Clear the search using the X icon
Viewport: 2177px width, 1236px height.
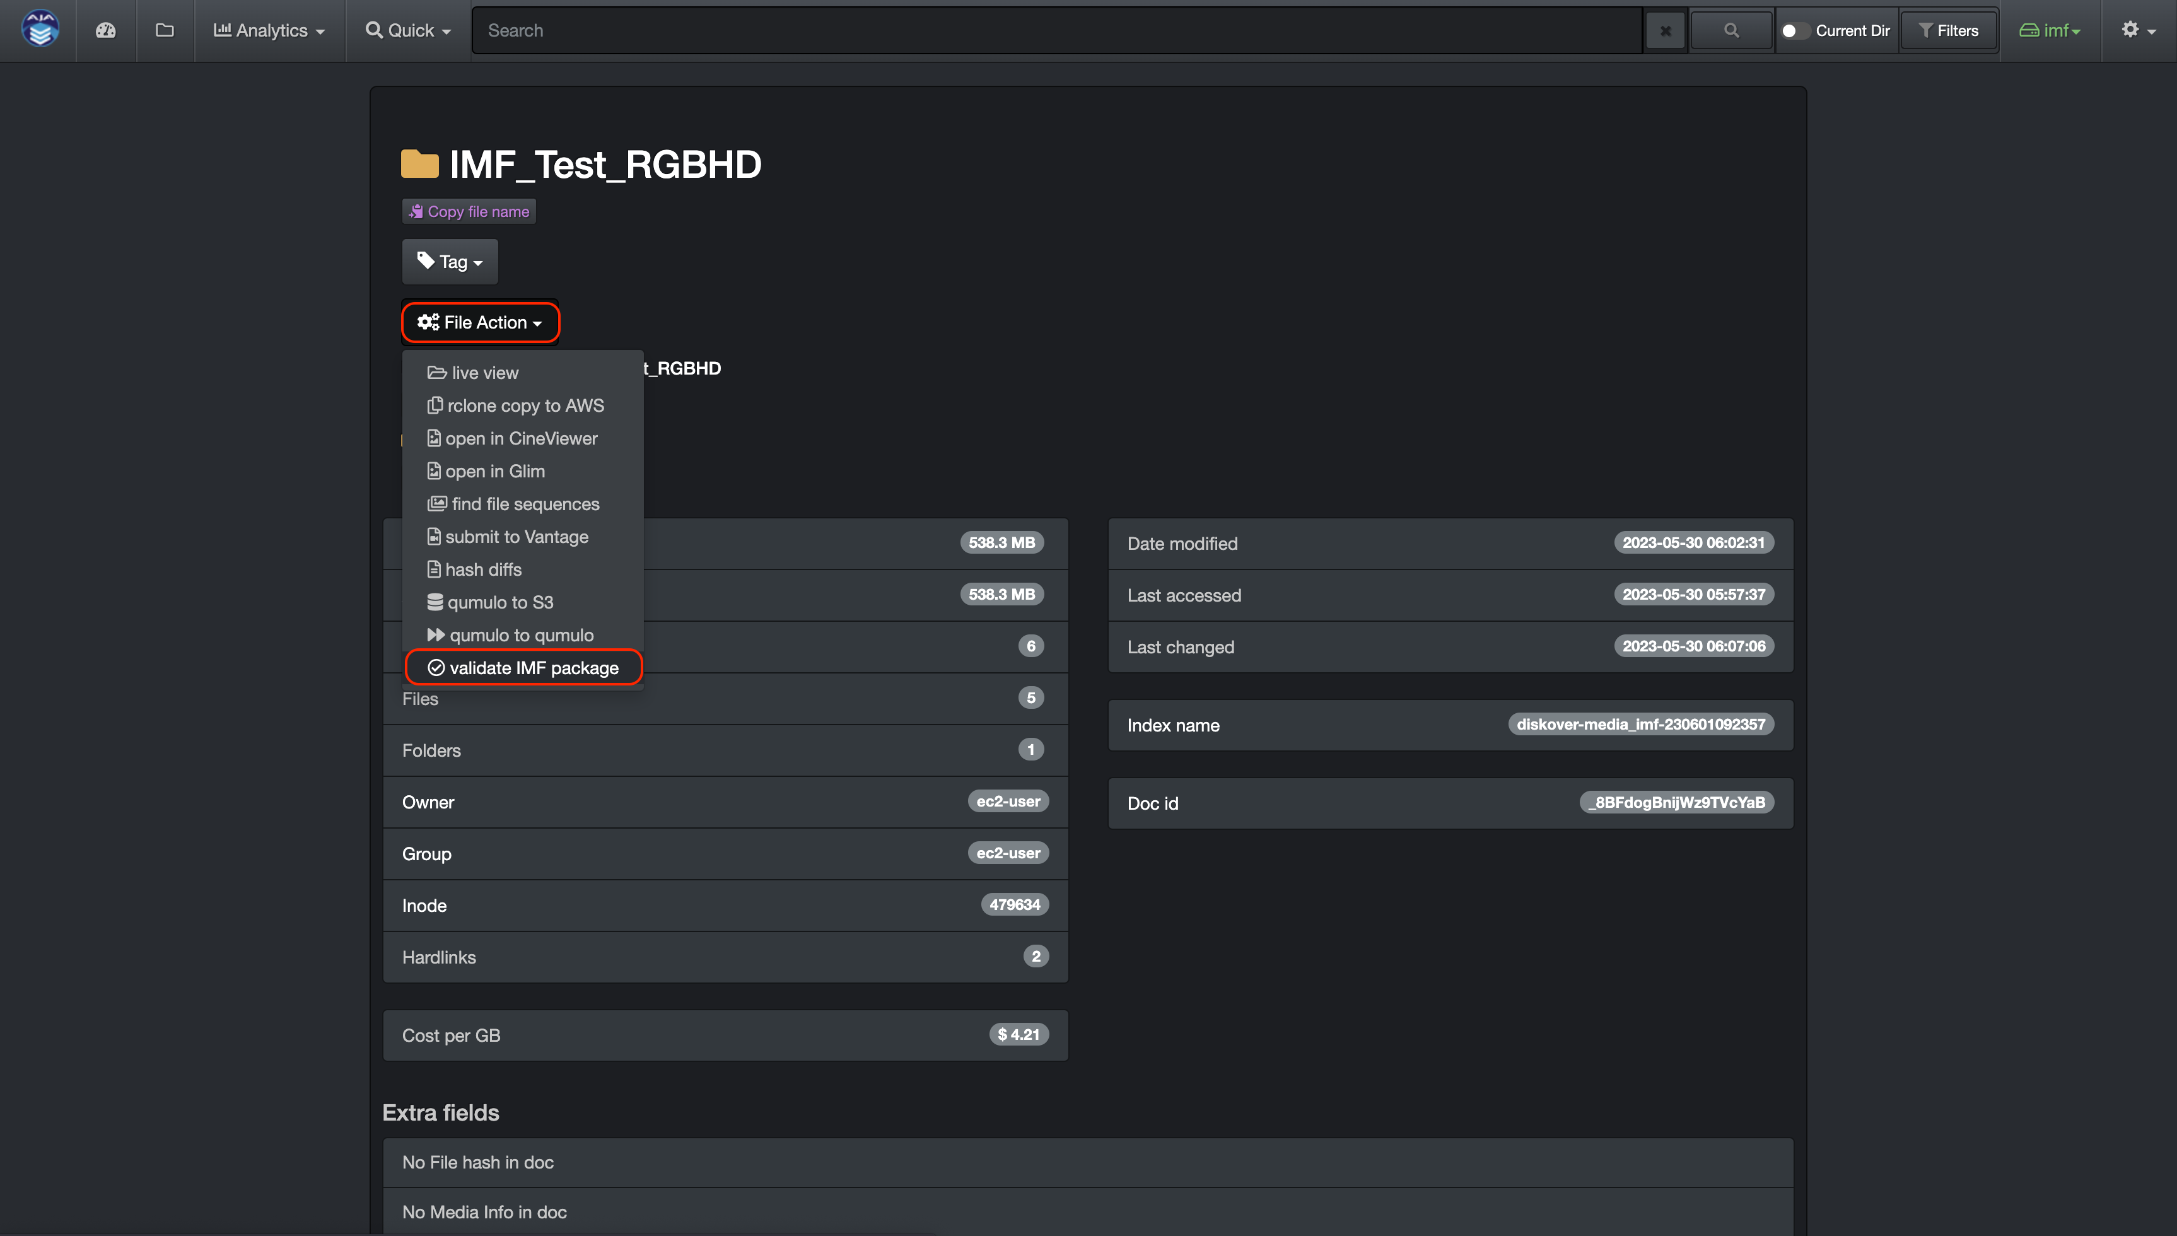coord(1664,30)
